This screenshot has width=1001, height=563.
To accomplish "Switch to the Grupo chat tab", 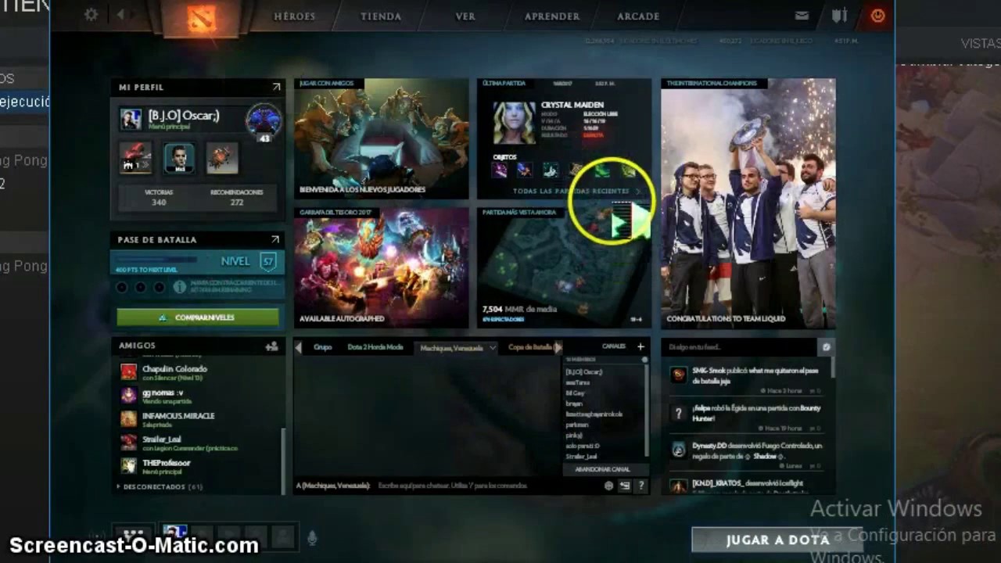I will pos(322,347).
